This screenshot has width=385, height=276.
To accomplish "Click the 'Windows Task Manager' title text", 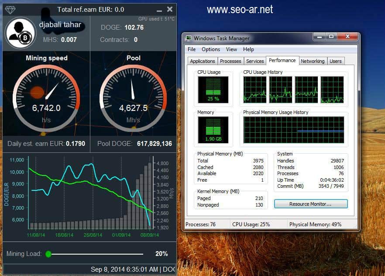I will coord(221,38).
